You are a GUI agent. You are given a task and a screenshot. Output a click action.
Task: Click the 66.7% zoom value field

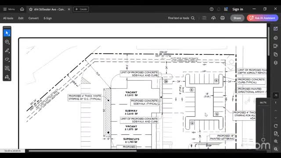click(263, 103)
